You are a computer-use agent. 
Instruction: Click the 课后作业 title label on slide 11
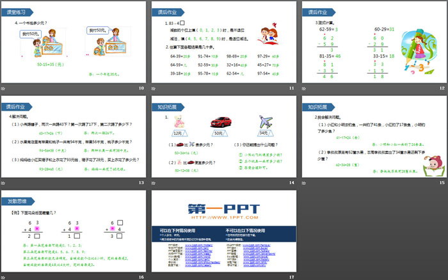pyautogui.click(x=166, y=12)
